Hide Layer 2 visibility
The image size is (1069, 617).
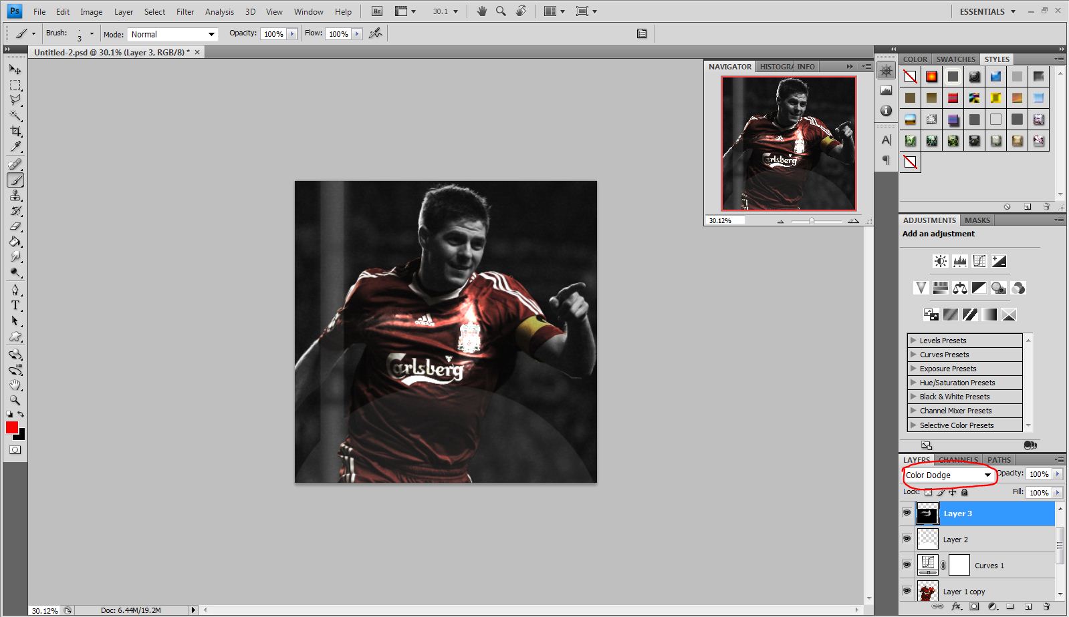(x=907, y=539)
